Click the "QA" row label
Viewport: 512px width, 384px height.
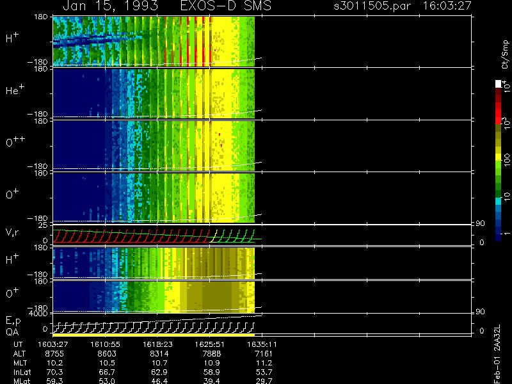point(12,332)
